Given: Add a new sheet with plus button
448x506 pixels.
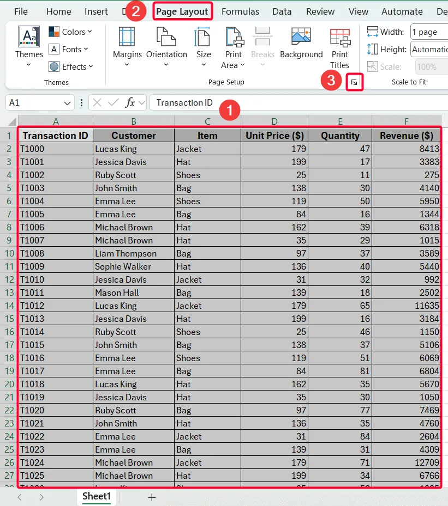Looking at the screenshot, I should pos(152,497).
